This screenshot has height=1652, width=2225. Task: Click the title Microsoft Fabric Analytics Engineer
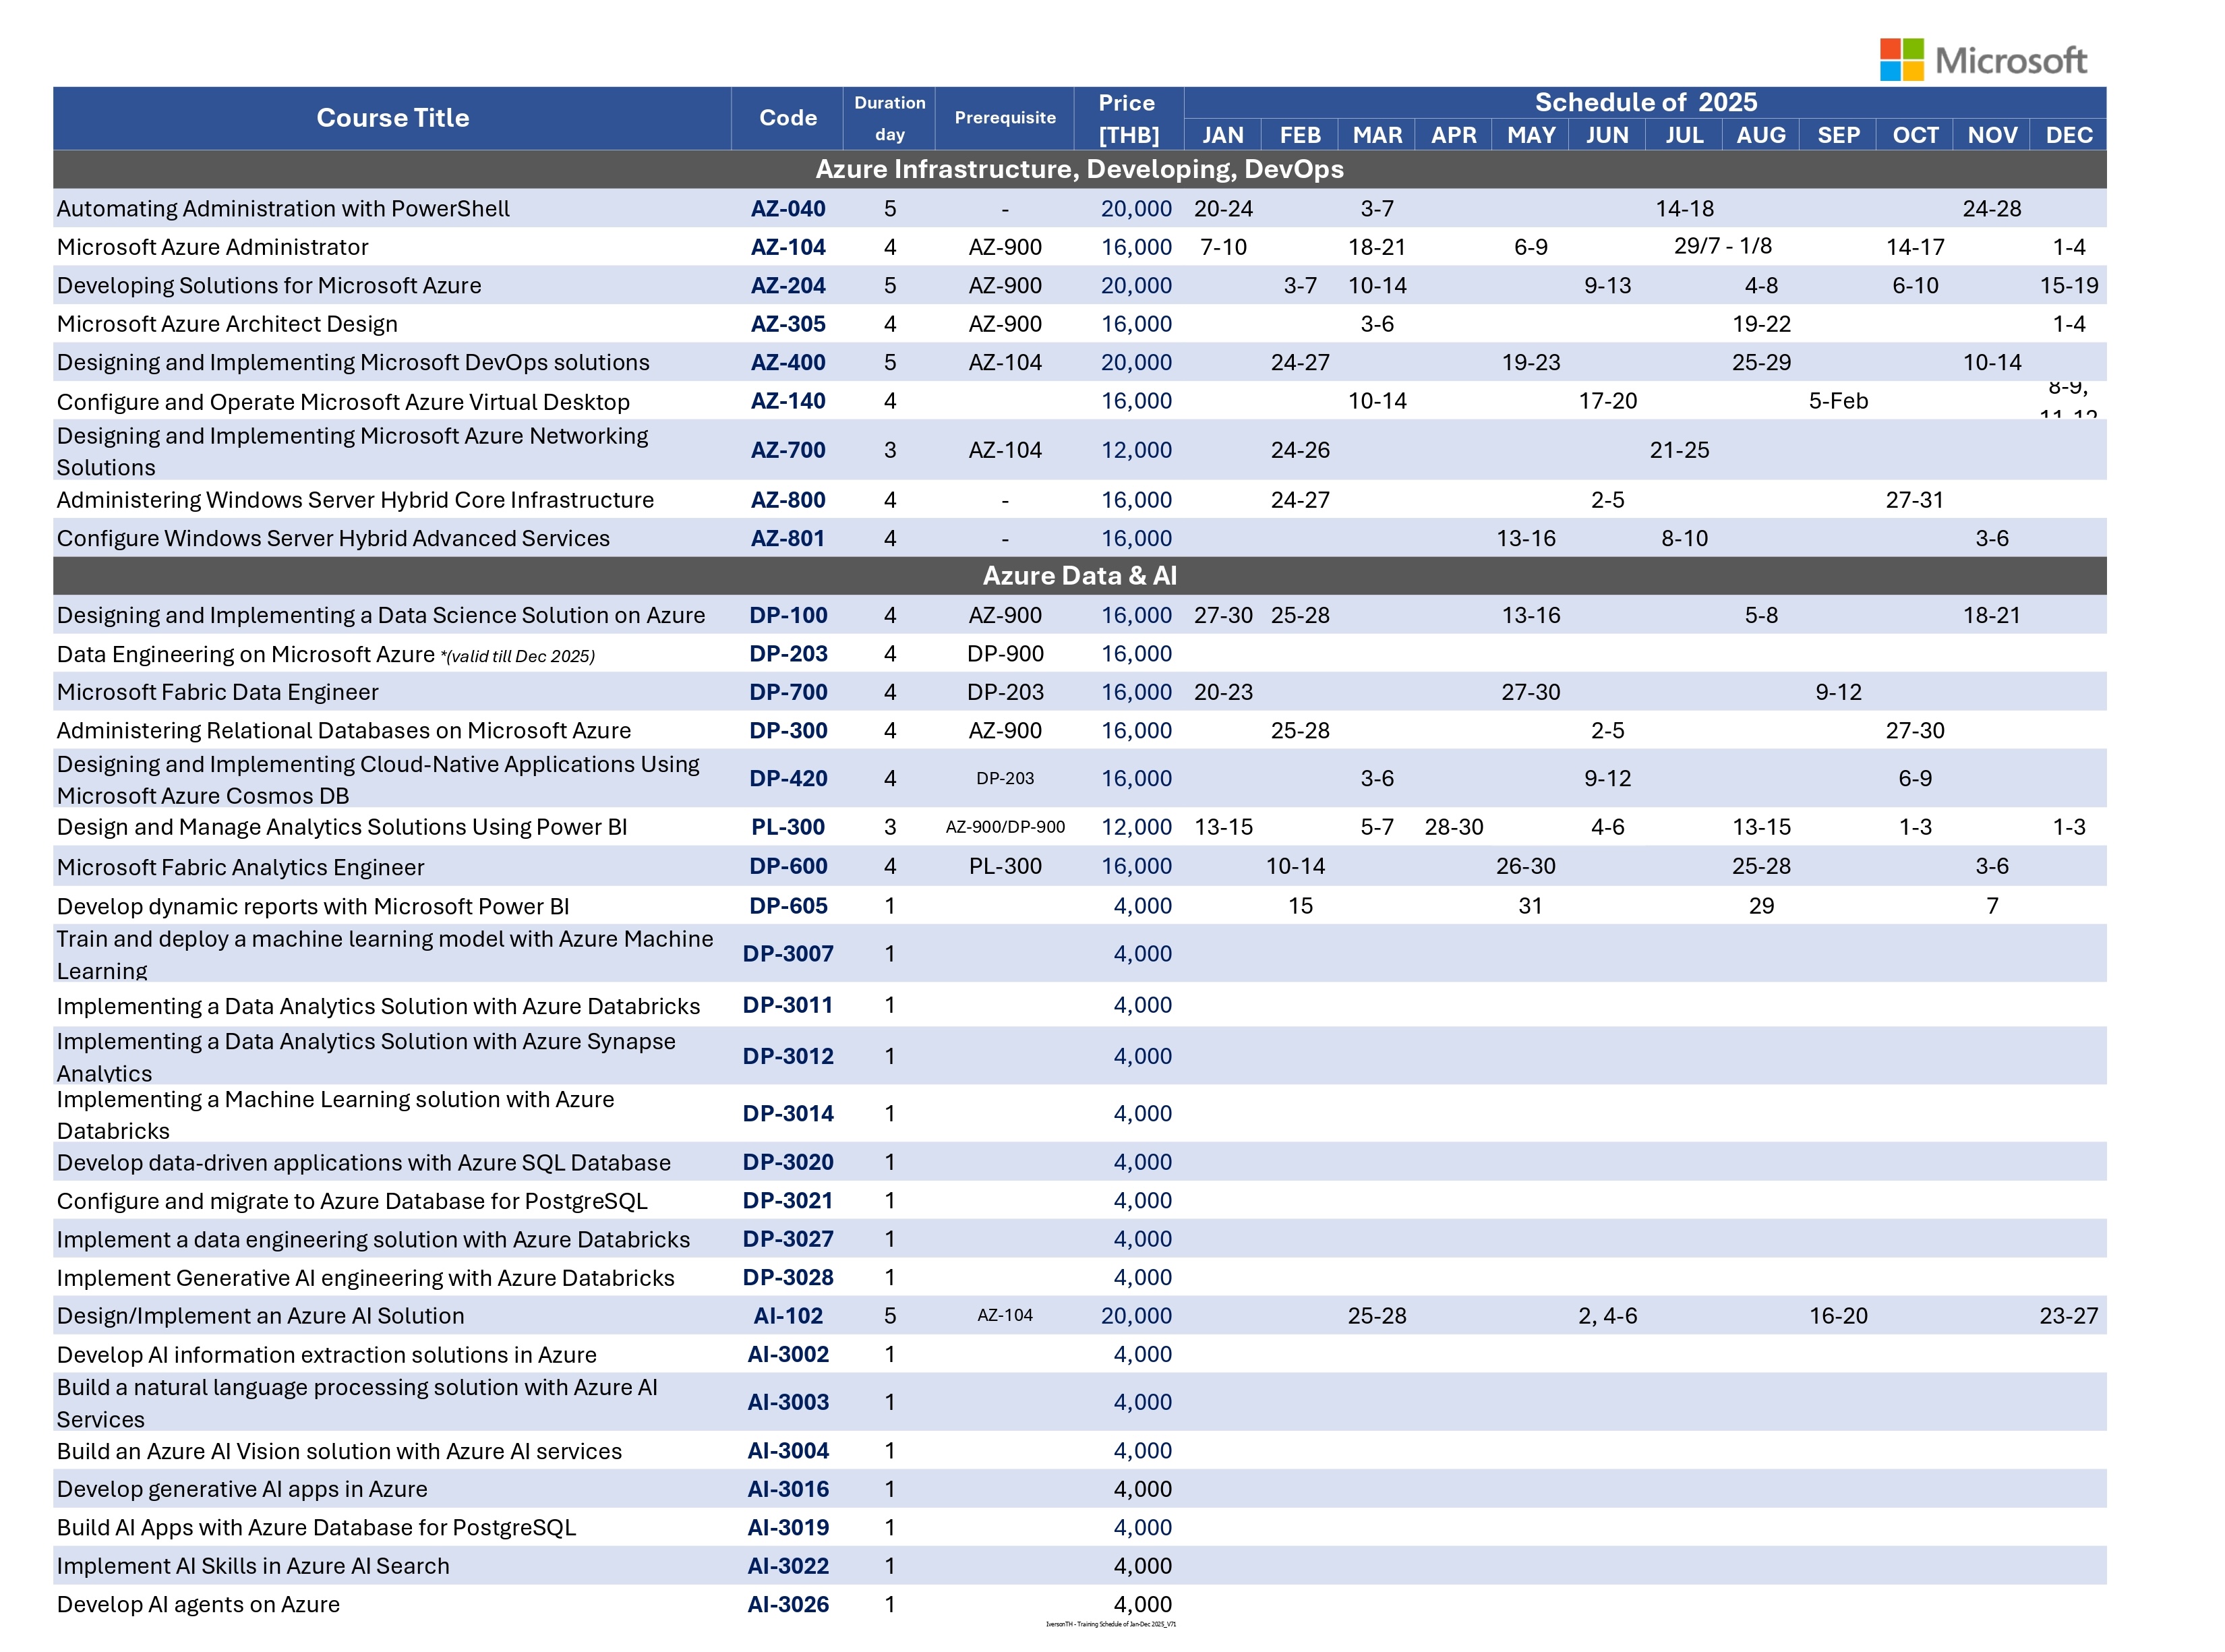[240, 867]
